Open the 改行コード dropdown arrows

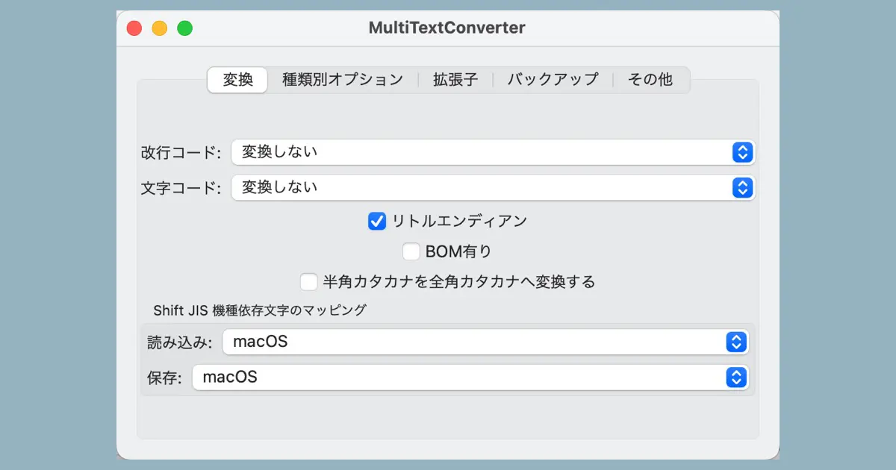tap(741, 152)
